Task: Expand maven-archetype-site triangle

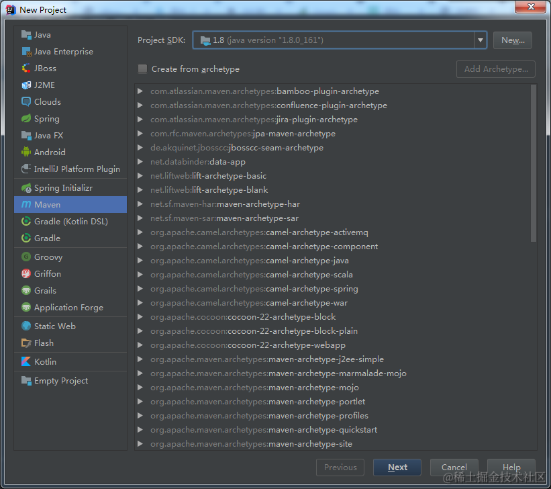Action: click(x=140, y=443)
